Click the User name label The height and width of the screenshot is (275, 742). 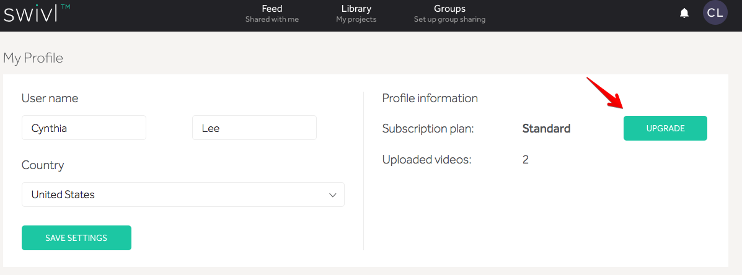(x=50, y=98)
